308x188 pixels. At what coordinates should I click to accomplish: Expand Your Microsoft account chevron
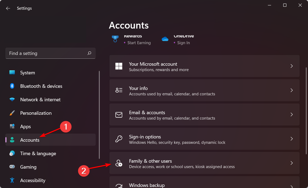click(292, 66)
